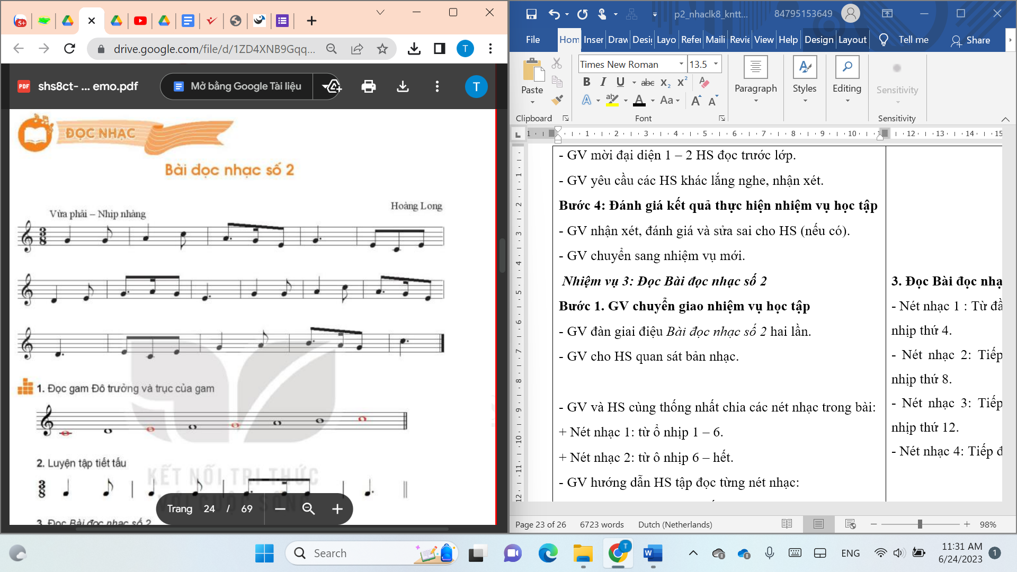
Task: Reset PDF zoom with magnifier
Action: 308,509
